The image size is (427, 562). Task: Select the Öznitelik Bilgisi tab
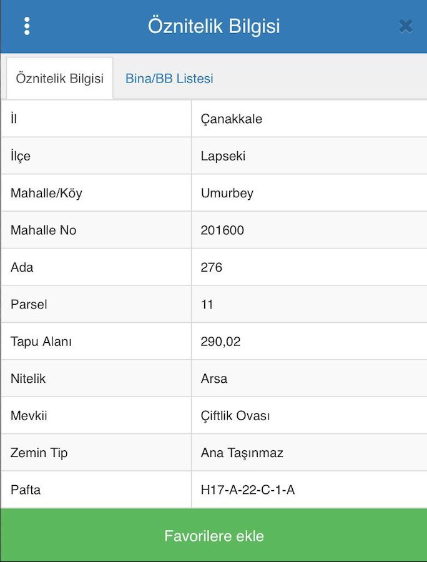[60, 79]
